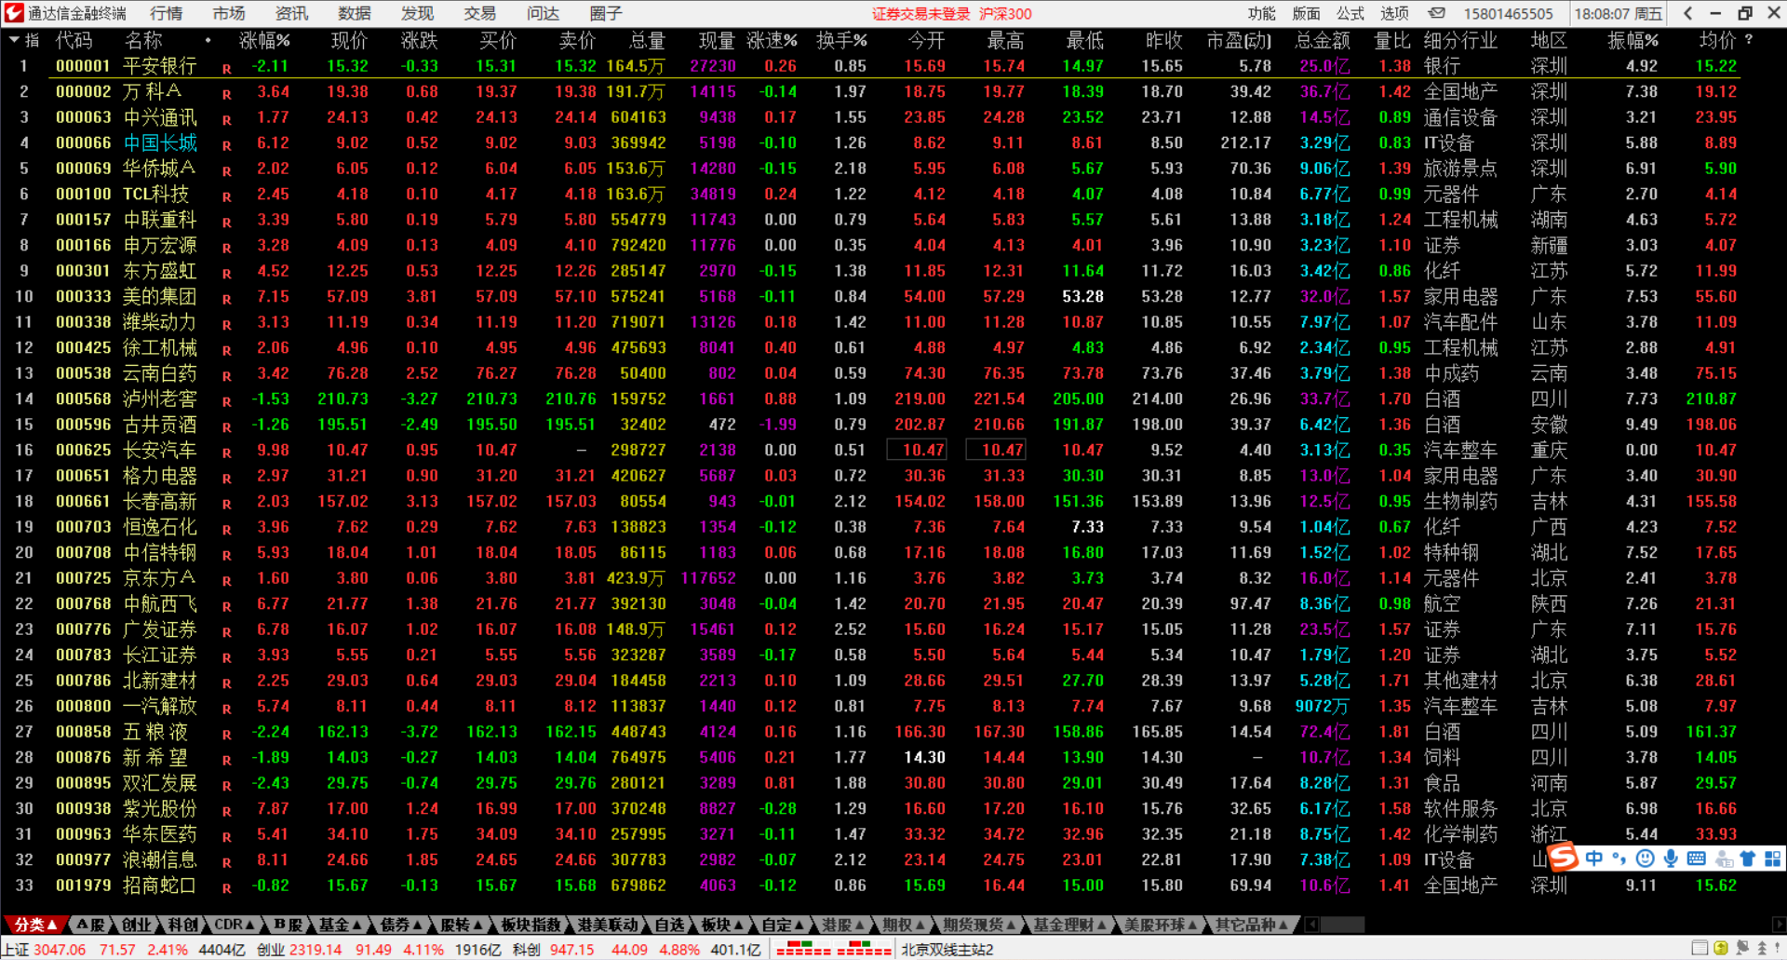The image size is (1787, 960).
Task: Sort by 换手% column header
Action: click(x=841, y=40)
